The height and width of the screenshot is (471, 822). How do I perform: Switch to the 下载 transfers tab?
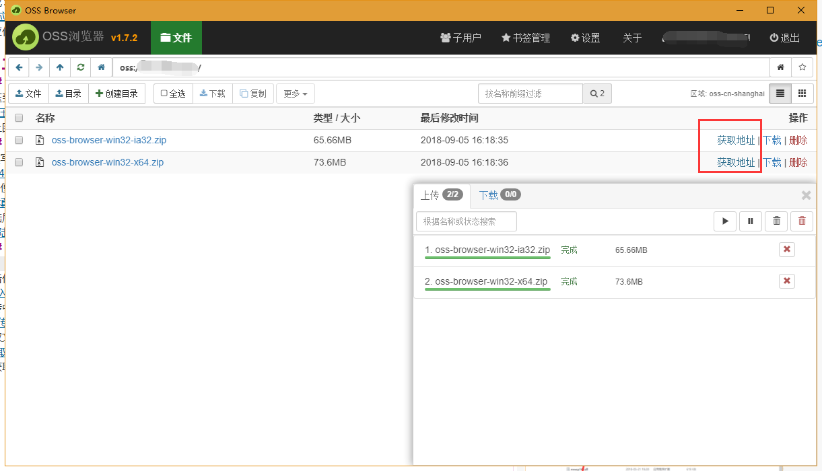[x=500, y=195]
